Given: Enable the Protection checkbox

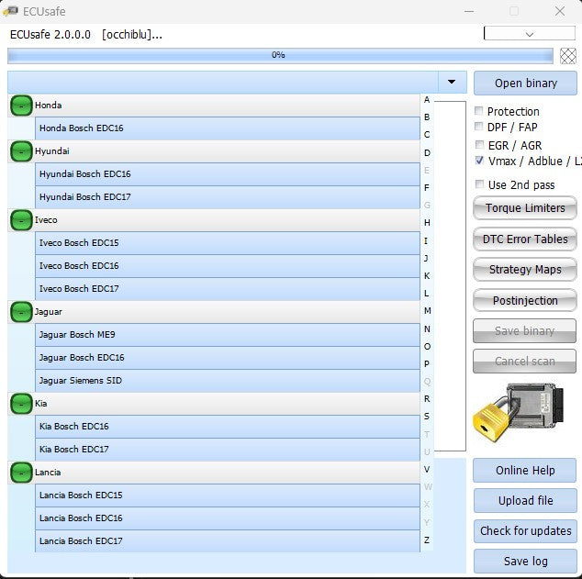Looking at the screenshot, I should pos(479,110).
